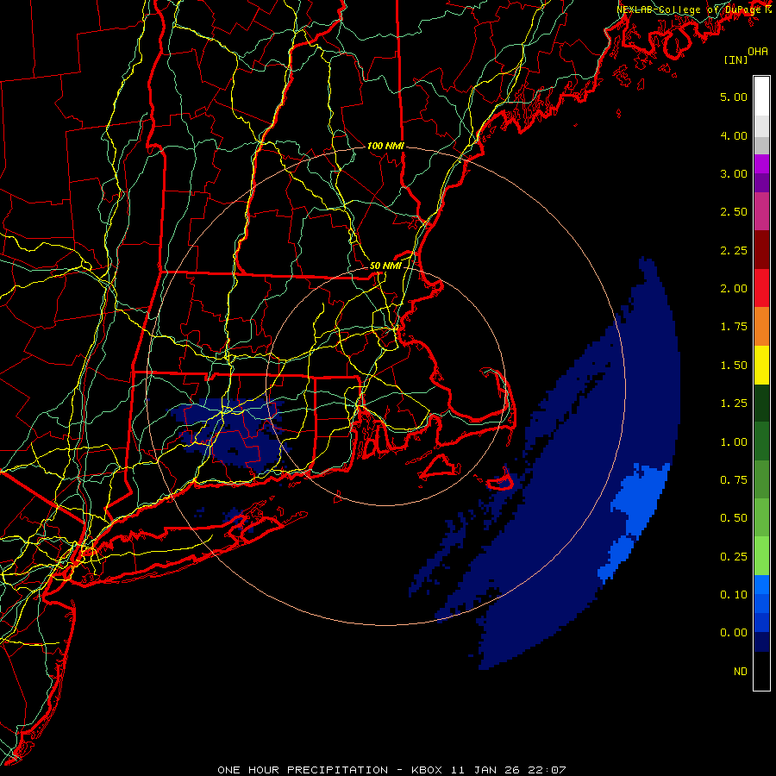Click the yellow 1.50 legend swatch
Viewport: 776px width, 776px height.
pyautogui.click(x=761, y=365)
